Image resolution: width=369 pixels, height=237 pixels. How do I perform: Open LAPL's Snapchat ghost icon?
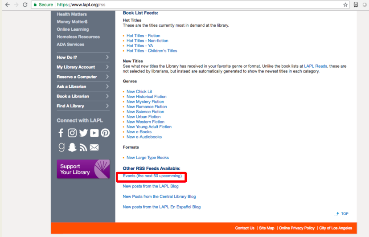point(72,147)
